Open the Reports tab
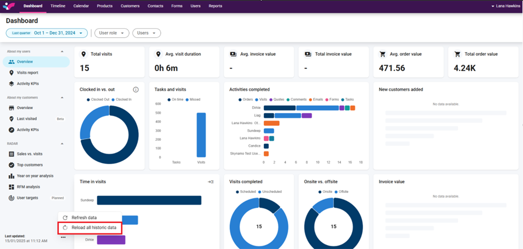The image size is (523, 249). click(x=215, y=6)
